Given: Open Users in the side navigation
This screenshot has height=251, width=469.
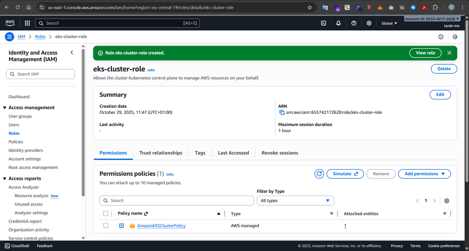Looking at the screenshot, I should 14,125.
